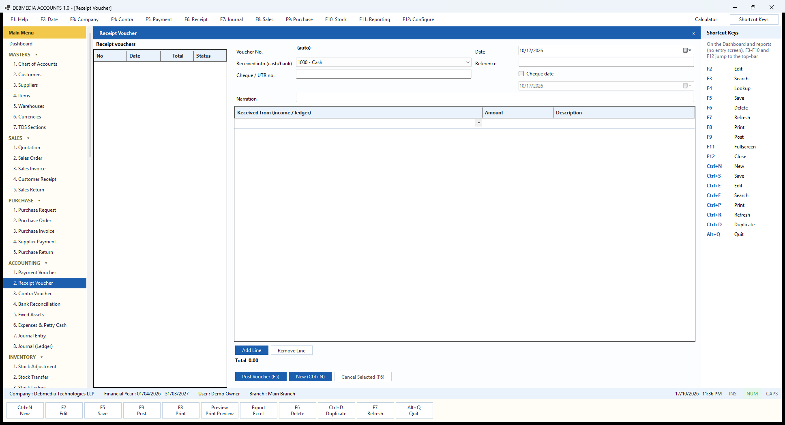Open the F12: Configure menu
This screenshot has height=425, width=785.
click(x=418, y=19)
